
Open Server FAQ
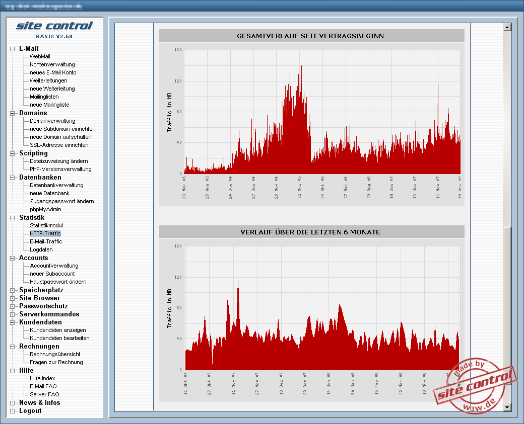point(44,394)
